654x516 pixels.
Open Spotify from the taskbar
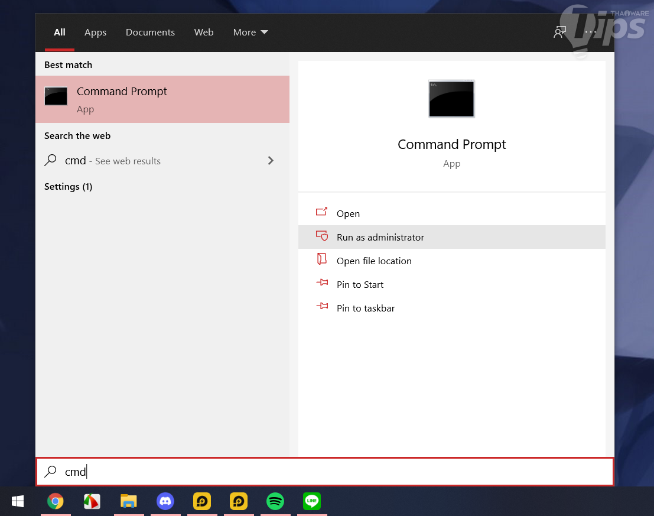pyautogui.click(x=275, y=501)
